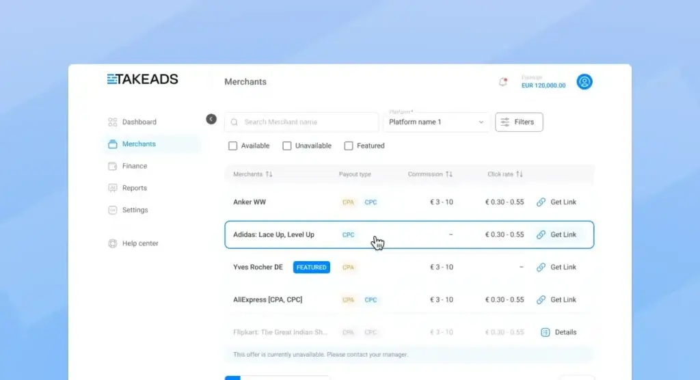Click the Help center lifebuoy icon
This screenshot has width=700, height=380.
point(113,243)
